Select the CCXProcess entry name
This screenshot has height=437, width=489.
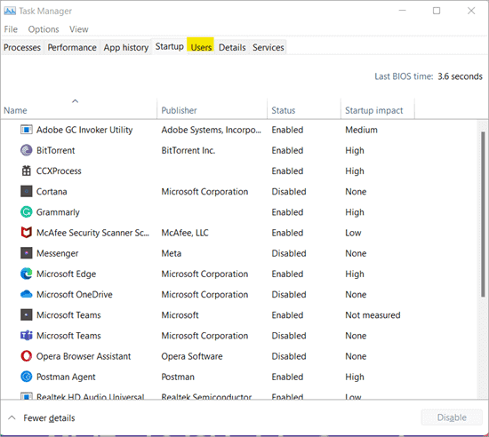pos(59,171)
